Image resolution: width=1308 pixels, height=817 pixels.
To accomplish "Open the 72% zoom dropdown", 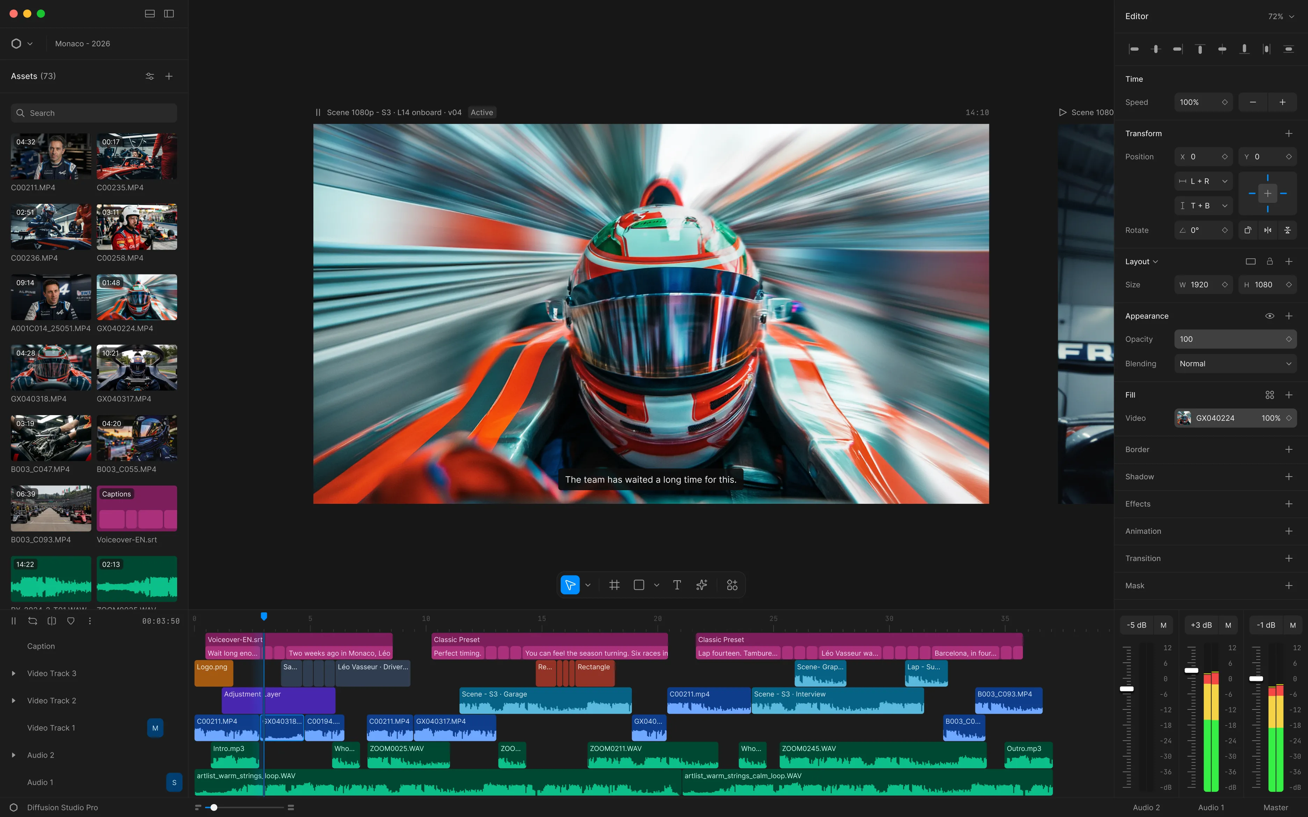I will (1281, 17).
